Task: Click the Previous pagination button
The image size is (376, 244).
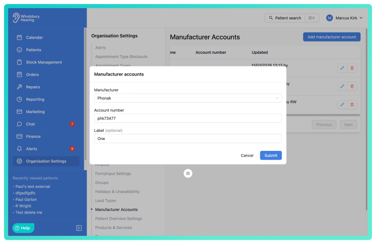Action: (324, 124)
